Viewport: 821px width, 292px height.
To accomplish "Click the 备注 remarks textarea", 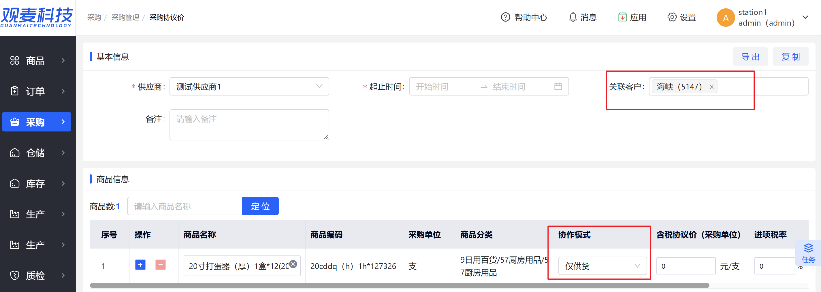I will (x=249, y=125).
